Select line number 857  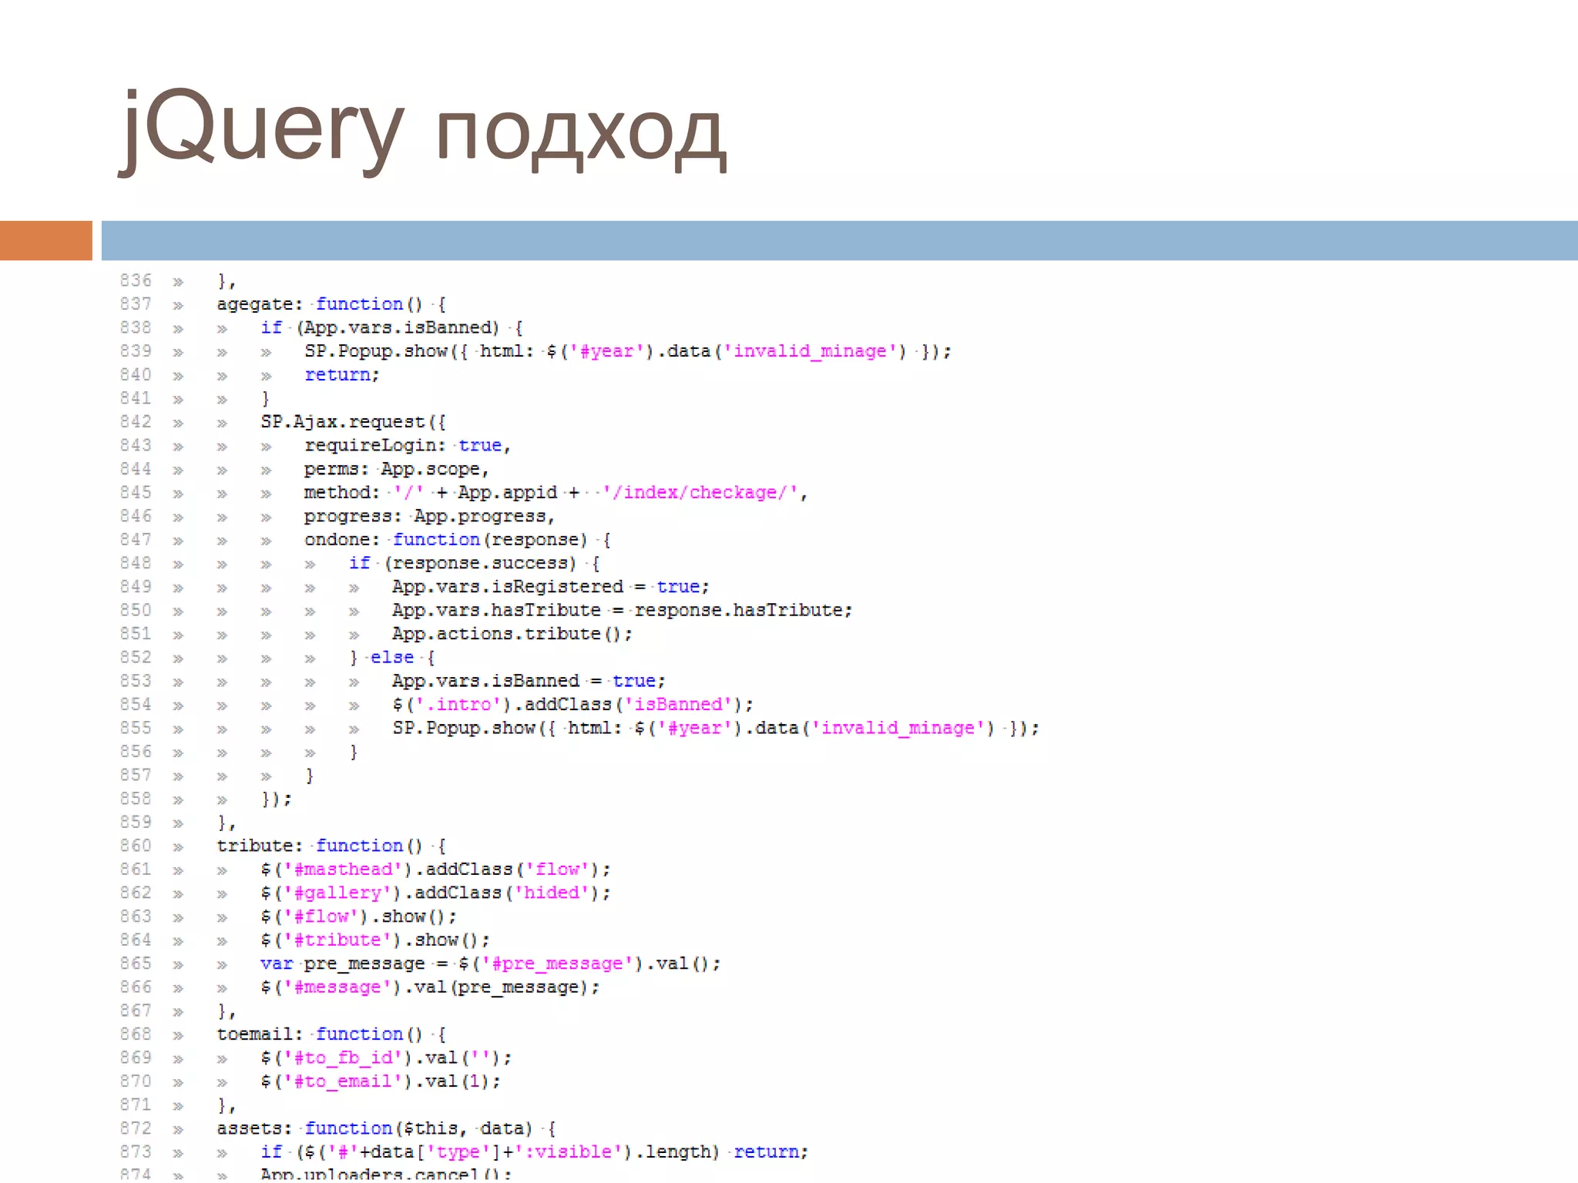click(136, 776)
